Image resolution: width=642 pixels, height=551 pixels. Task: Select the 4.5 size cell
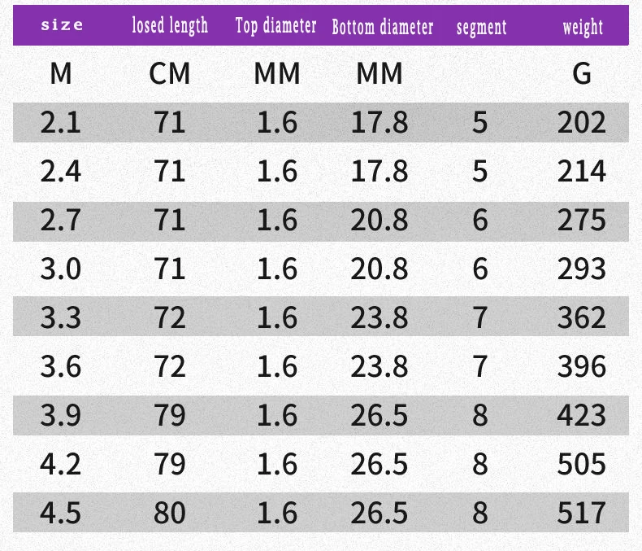tap(61, 513)
